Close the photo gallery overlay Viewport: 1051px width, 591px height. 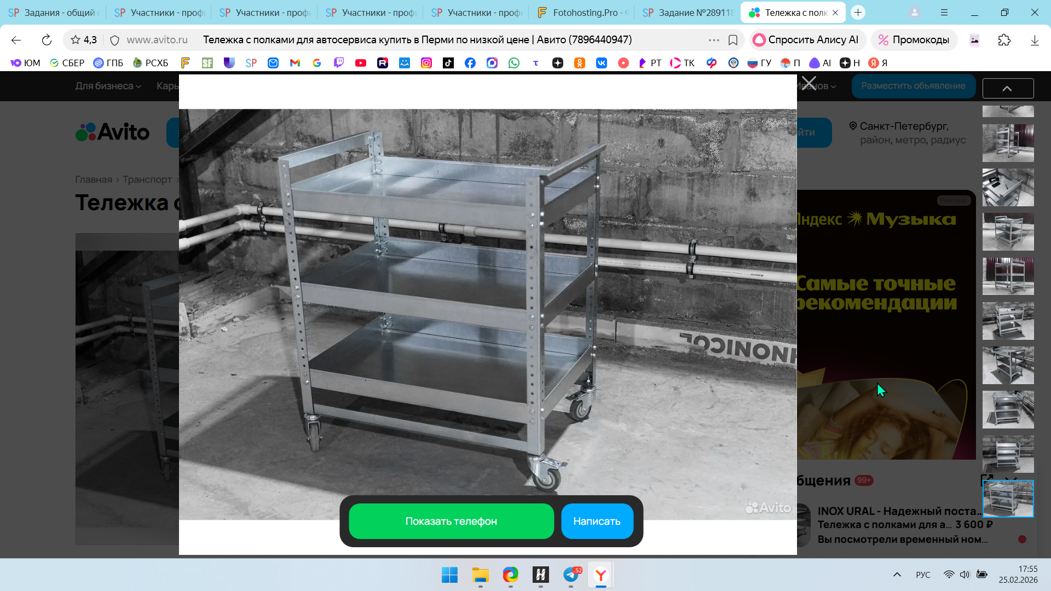tap(809, 84)
